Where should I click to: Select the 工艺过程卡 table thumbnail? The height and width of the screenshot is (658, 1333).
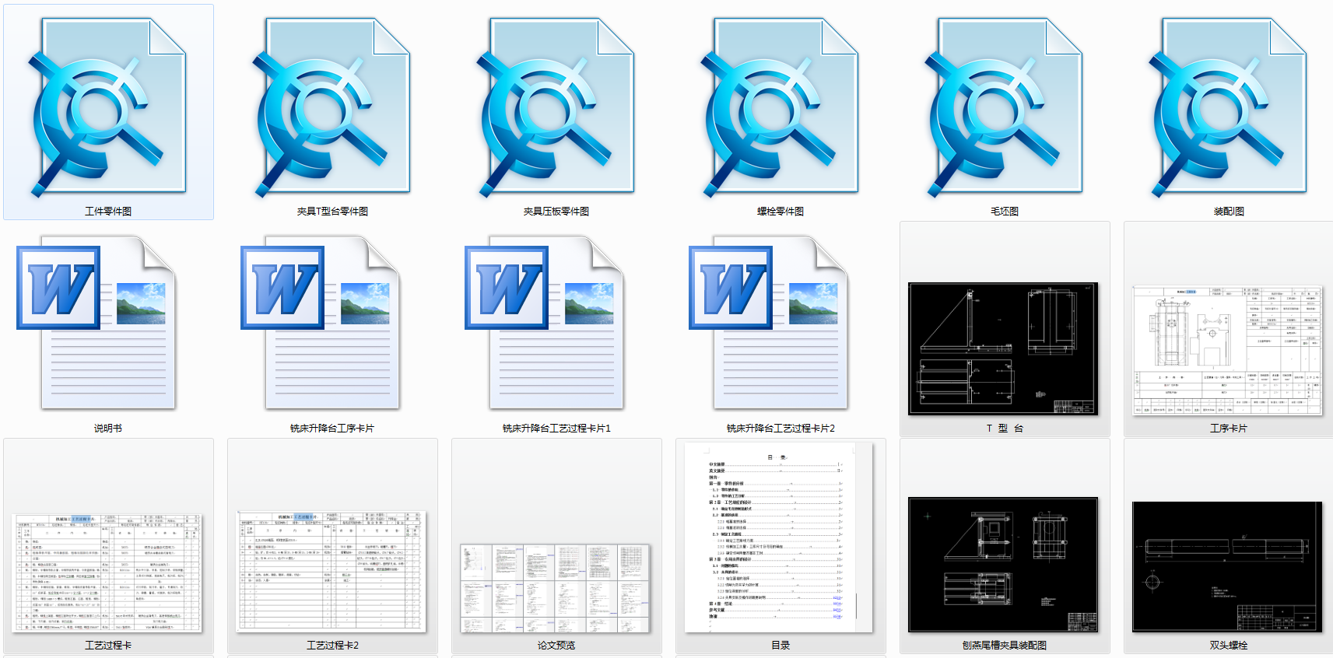tap(107, 572)
